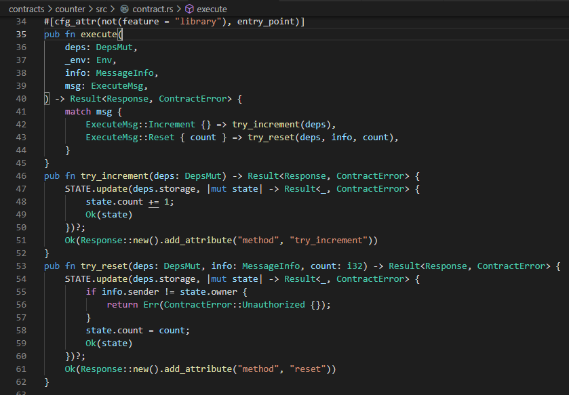
Task: Click line number 53 in gutter
Action: click(20, 266)
